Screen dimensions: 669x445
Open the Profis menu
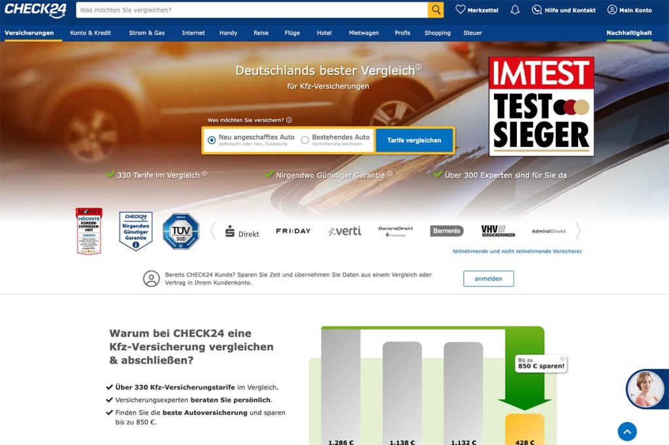point(402,33)
